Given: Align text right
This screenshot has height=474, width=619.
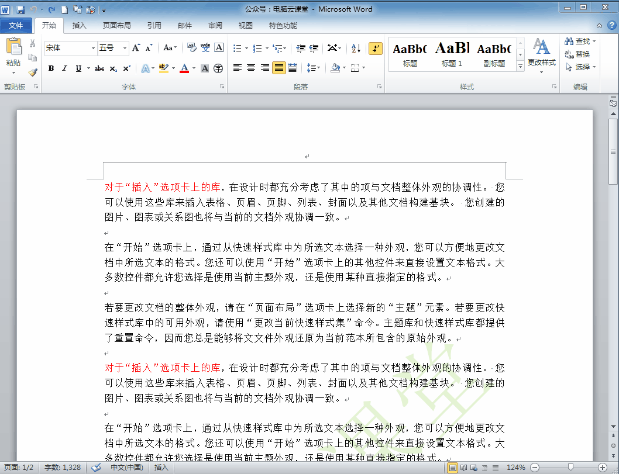Looking at the screenshot, I should [x=265, y=68].
